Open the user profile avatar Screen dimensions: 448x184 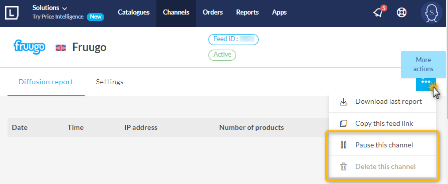point(431,13)
